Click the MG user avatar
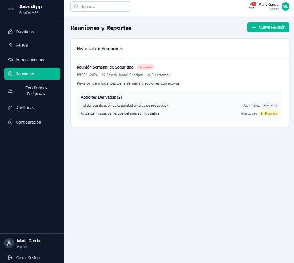294x263 pixels. [x=285, y=6]
